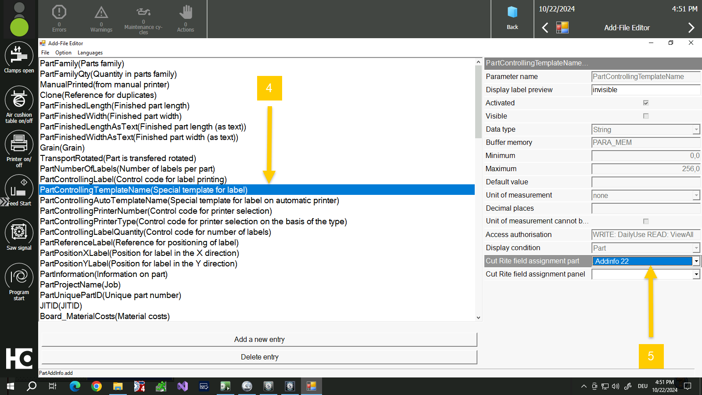This screenshot has width=702, height=395.
Task: Toggle the Activated checkbox
Action: coord(646,103)
